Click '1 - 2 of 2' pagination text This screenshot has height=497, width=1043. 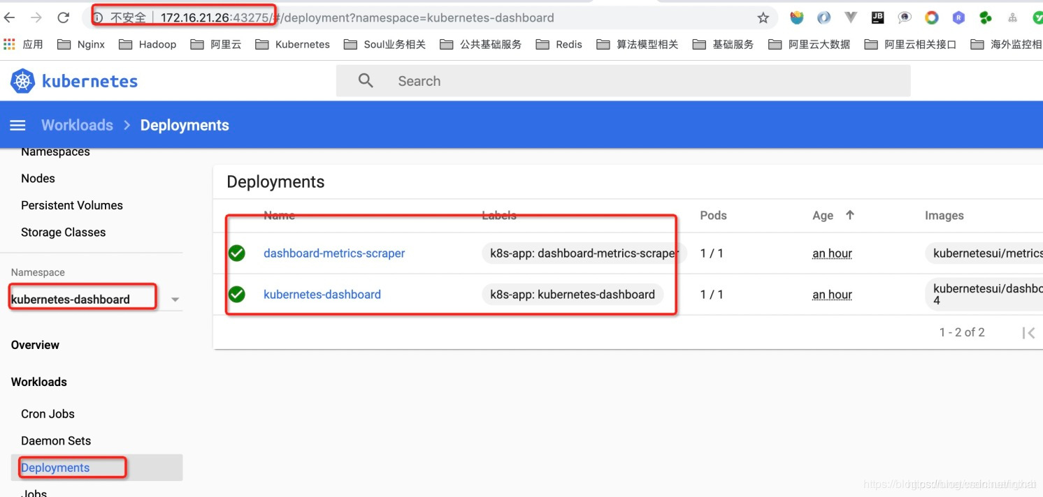point(962,332)
